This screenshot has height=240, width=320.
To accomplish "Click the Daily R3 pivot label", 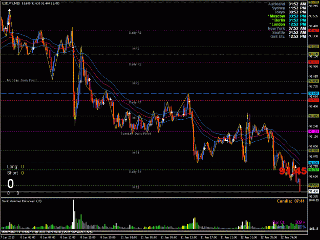I will [x=135, y=33].
